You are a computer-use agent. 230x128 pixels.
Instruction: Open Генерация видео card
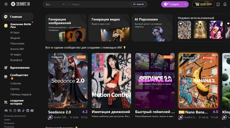[109, 28]
